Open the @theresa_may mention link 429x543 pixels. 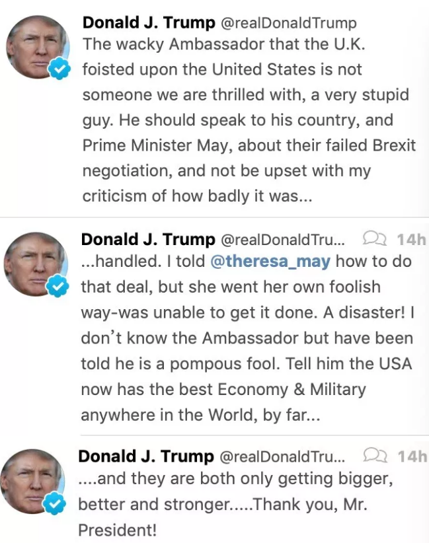click(x=270, y=261)
